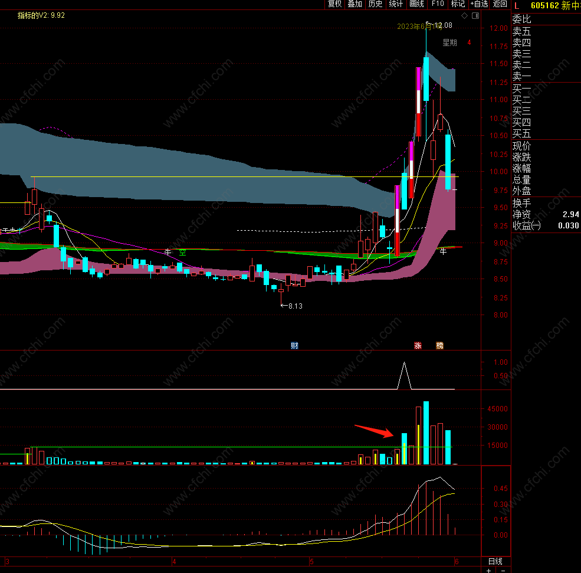The image size is (581, 573).
Task: Click the 卖三 order book row
Action: (521, 54)
